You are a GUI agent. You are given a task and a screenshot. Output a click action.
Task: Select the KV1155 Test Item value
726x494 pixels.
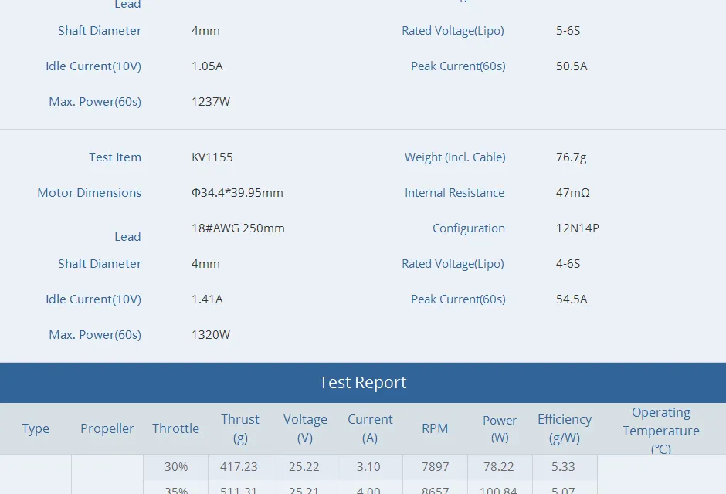[x=212, y=157]
